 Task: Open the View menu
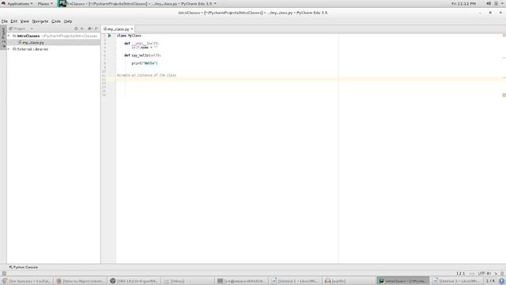click(25, 21)
